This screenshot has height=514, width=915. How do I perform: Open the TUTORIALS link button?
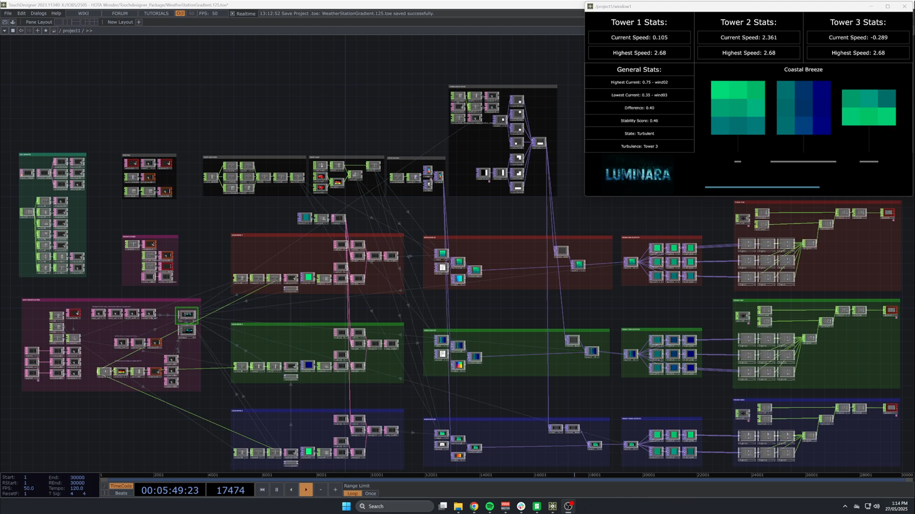pyautogui.click(x=156, y=13)
